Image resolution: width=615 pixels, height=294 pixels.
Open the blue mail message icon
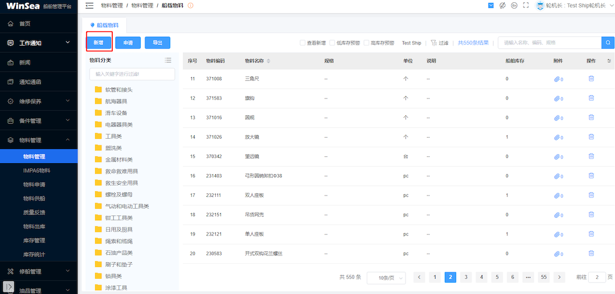491,6
